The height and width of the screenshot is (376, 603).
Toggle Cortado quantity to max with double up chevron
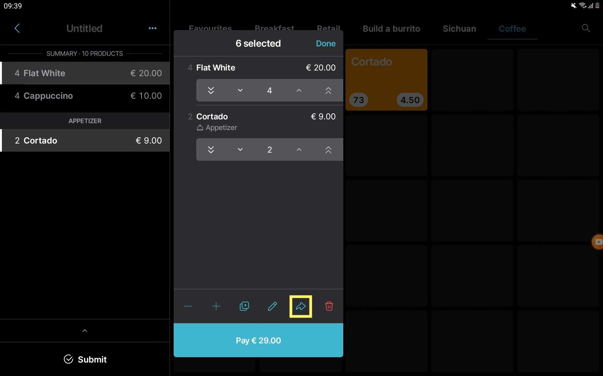[x=328, y=149]
